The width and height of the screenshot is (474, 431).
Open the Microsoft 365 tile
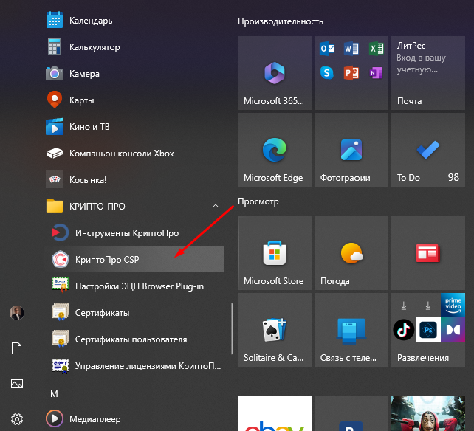275,73
